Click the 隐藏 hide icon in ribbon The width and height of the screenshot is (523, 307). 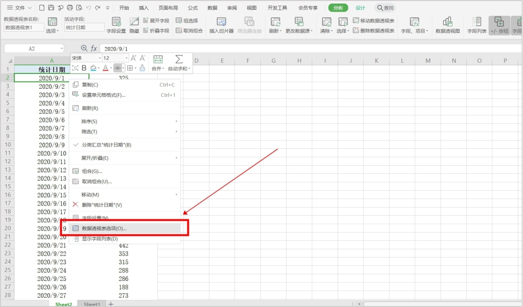click(134, 25)
